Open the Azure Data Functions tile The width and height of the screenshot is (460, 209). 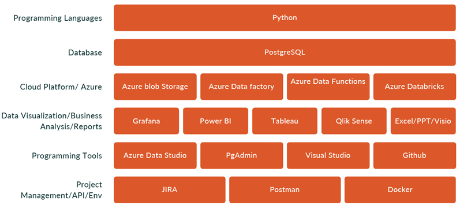coord(328,87)
